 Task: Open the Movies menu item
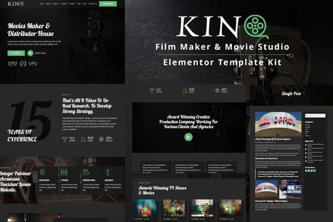click(72, 3)
